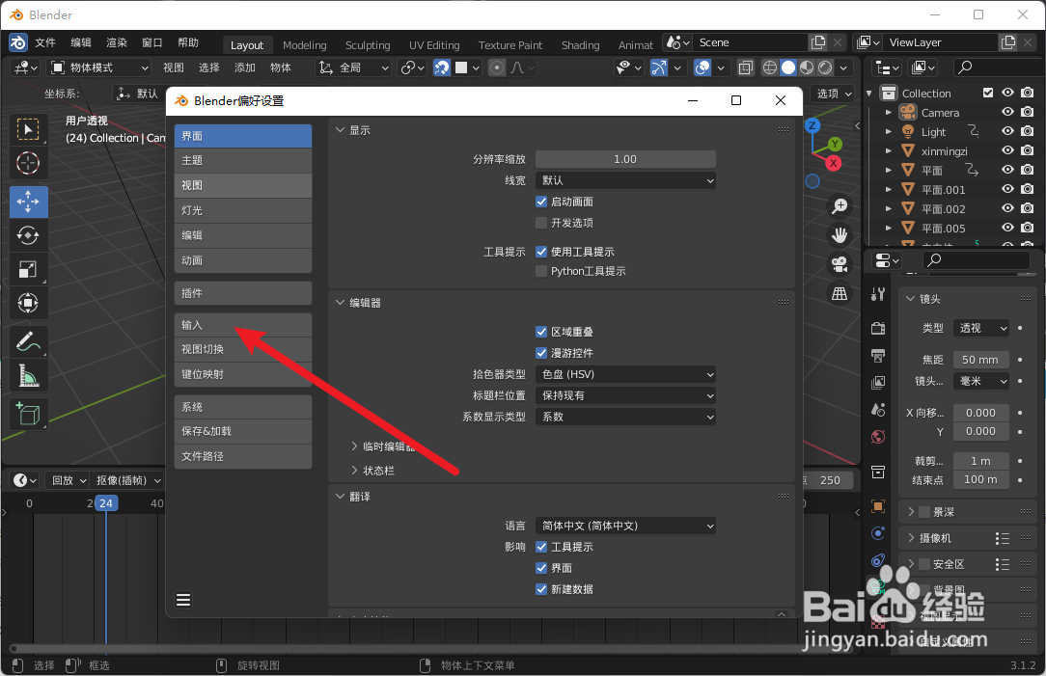Screen dimensions: 1046x676
Task: Click the Blender logo menu icon
Action: pos(18,42)
